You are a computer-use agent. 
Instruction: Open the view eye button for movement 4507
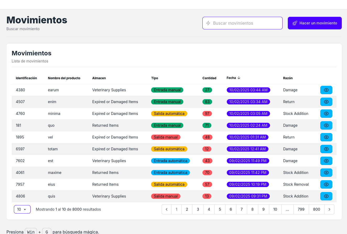click(326, 102)
